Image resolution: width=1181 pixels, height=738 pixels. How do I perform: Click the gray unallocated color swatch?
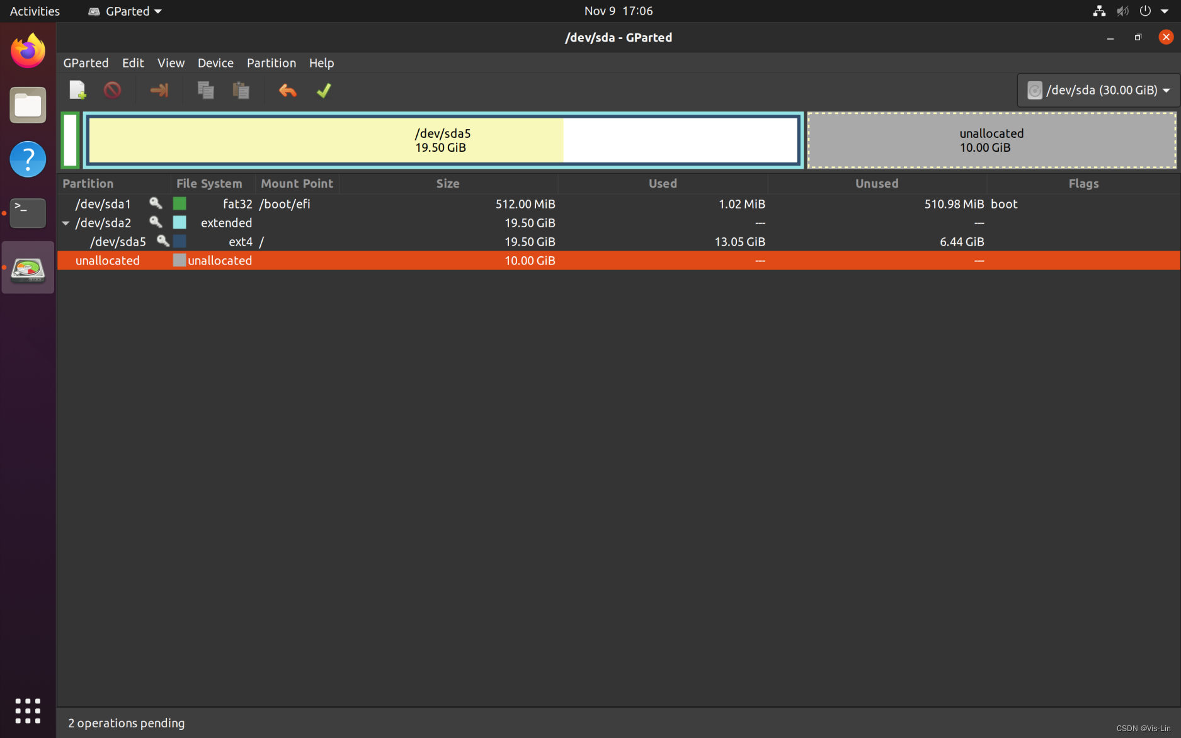tap(180, 260)
